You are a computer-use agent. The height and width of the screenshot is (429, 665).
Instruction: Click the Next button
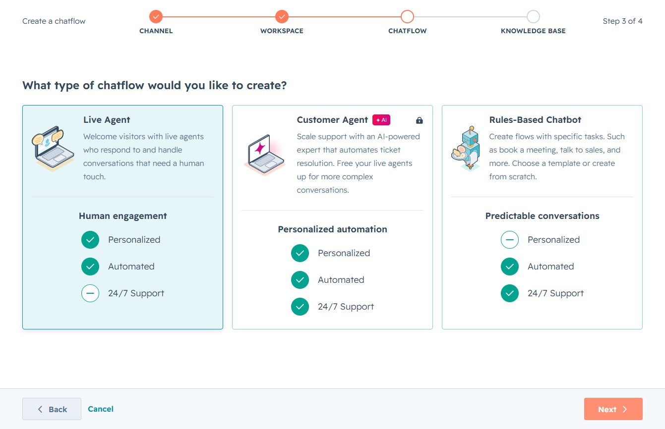[613, 409]
